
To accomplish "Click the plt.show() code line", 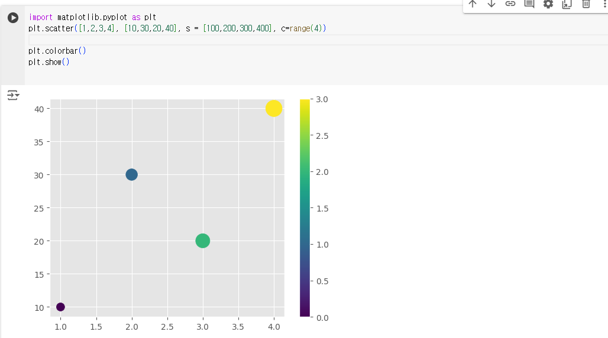I will click(x=49, y=62).
